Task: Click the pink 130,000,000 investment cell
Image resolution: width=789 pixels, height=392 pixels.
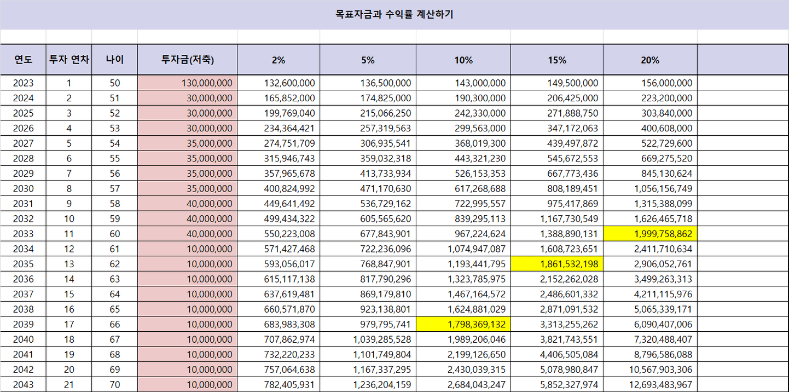Action: 187,83
